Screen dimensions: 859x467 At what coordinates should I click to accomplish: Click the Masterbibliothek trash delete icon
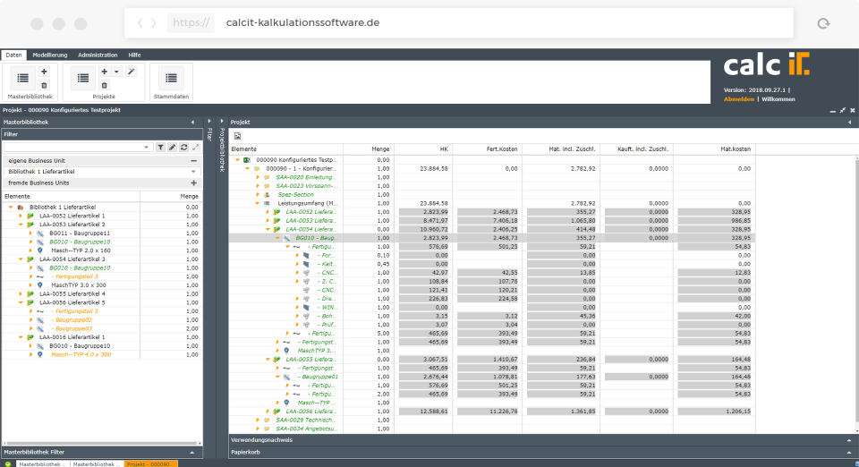45,85
